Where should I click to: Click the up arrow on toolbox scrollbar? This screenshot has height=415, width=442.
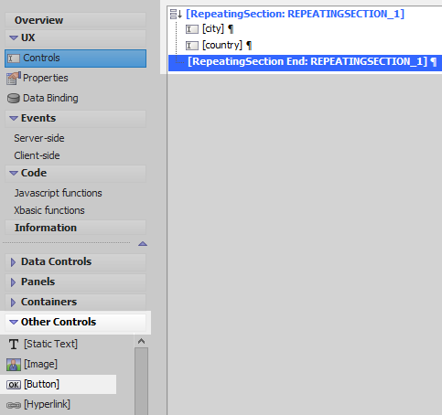tap(141, 341)
